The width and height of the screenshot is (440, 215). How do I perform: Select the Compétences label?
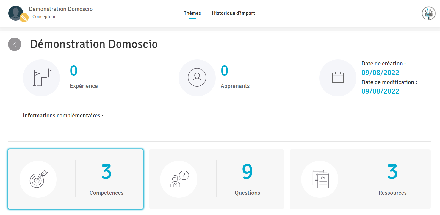pyautogui.click(x=106, y=193)
